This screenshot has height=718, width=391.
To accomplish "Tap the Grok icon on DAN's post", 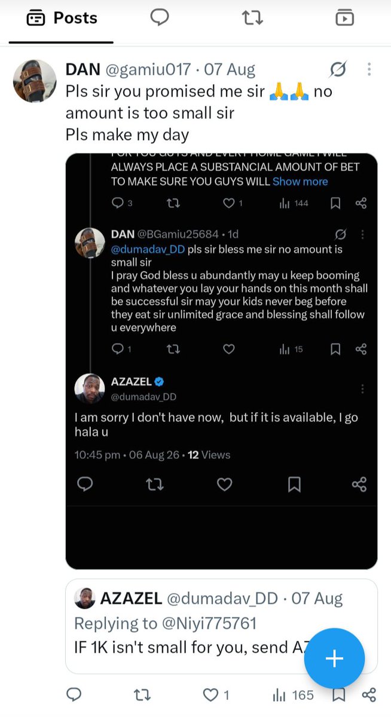I will (x=338, y=70).
